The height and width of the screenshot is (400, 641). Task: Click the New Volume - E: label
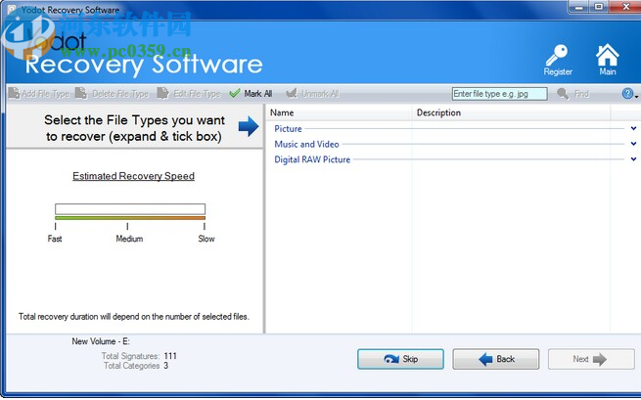(101, 341)
